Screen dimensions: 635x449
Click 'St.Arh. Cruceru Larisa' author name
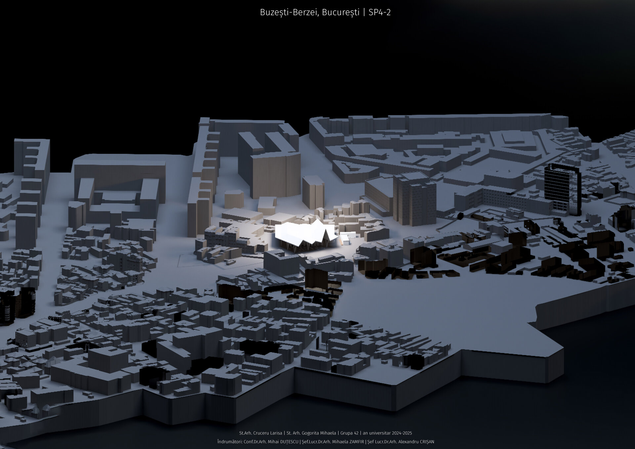[261, 433]
